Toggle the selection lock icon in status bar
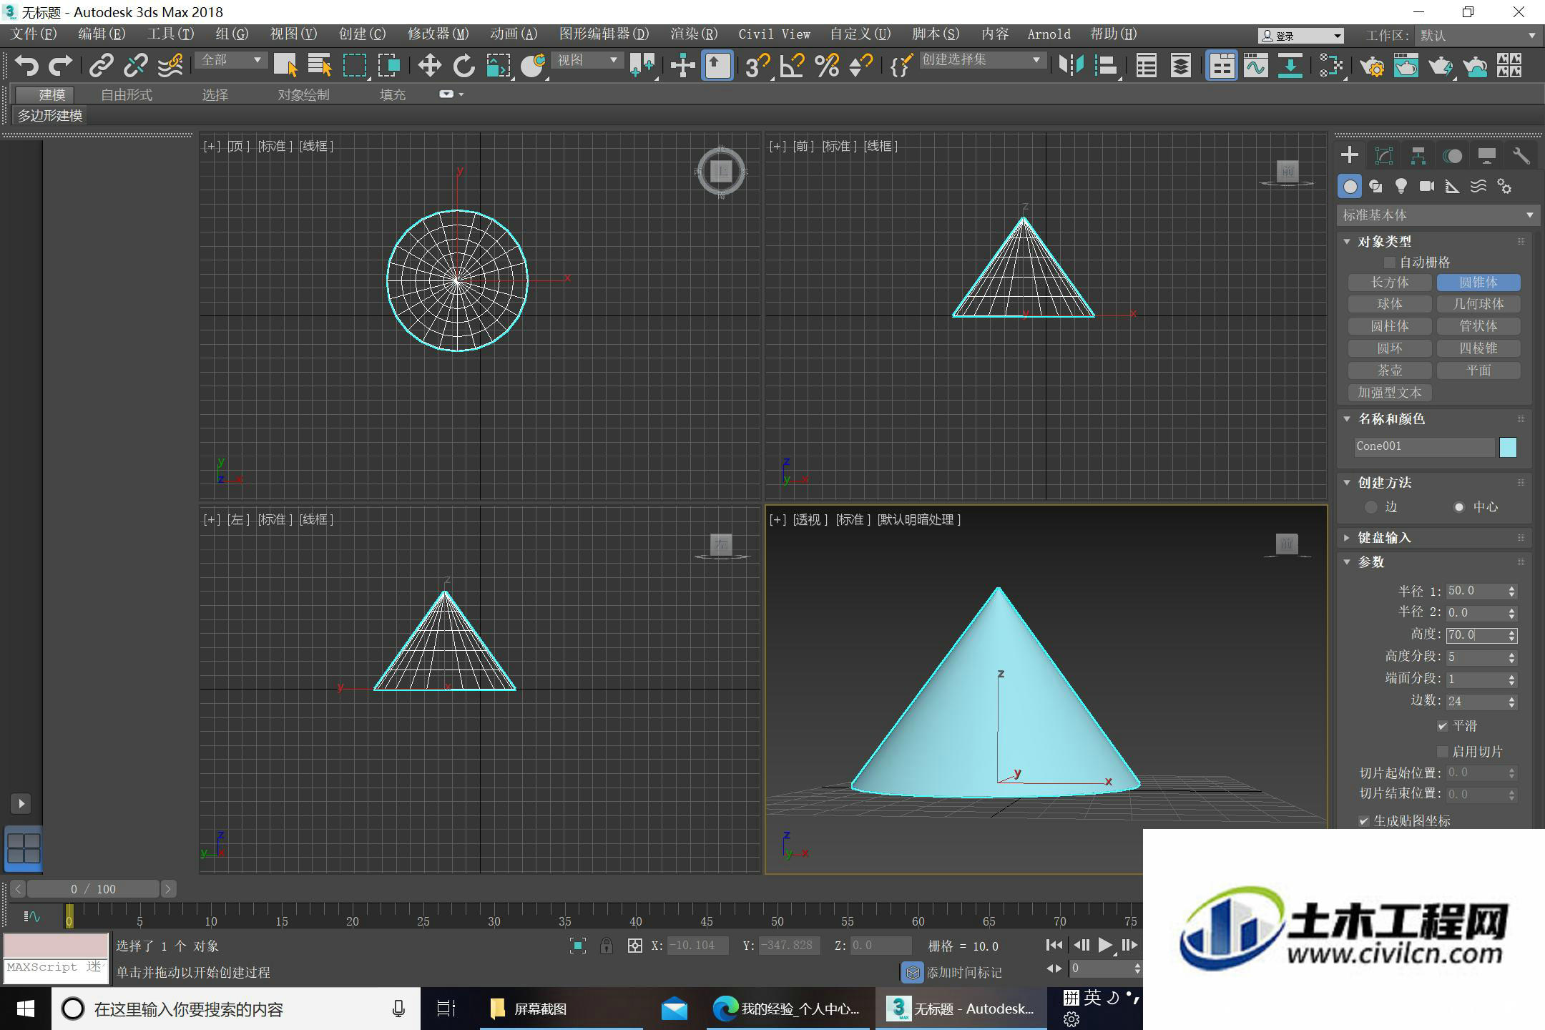Viewport: 1545px width, 1030px height. pyautogui.click(x=607, y=946)
